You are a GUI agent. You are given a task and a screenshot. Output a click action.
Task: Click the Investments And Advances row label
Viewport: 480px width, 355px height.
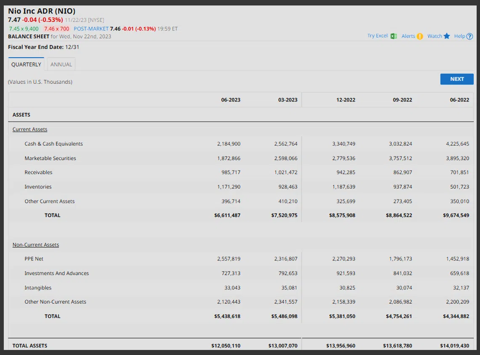(57, 273)
